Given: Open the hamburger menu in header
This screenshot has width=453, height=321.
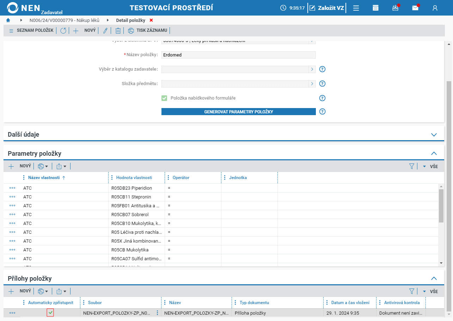Looking at the screenshot, I should pyautogui.click(x=356, y=8).
